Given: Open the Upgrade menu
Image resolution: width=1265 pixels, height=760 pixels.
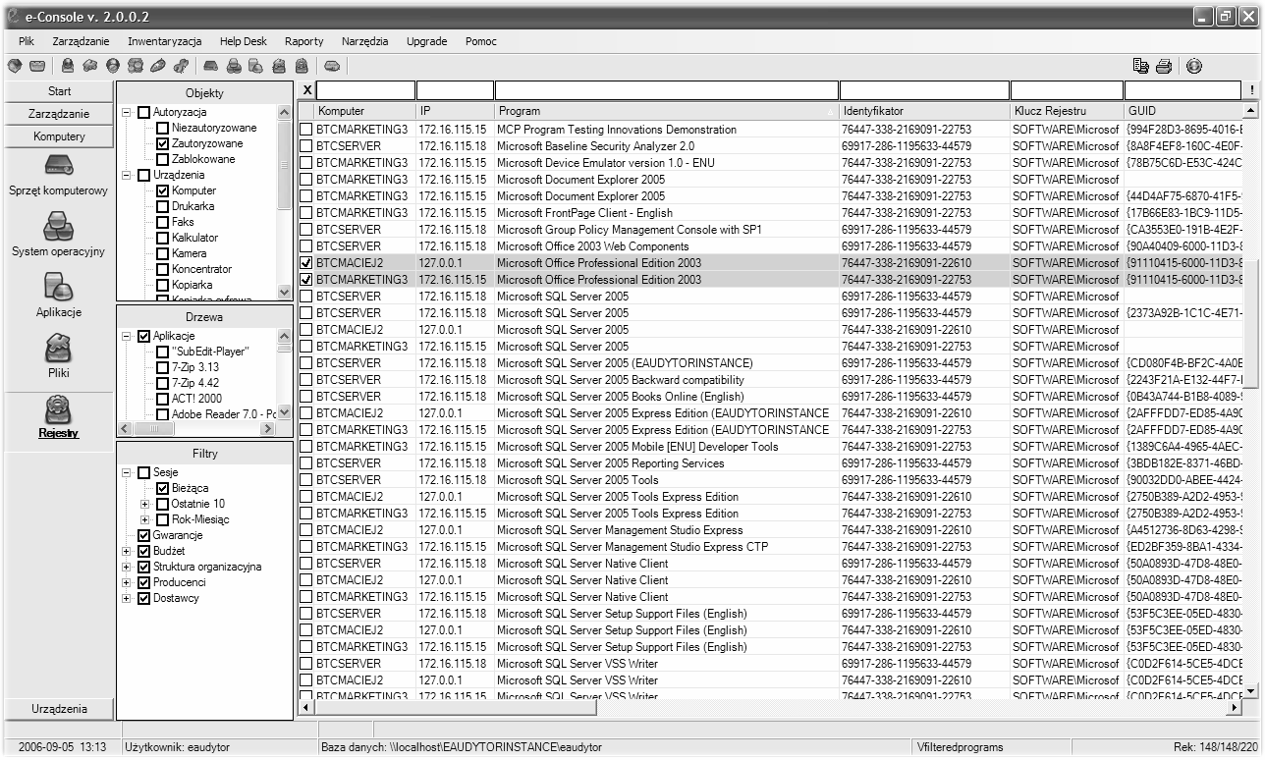Looking at the screenshot, I should 427,41.
